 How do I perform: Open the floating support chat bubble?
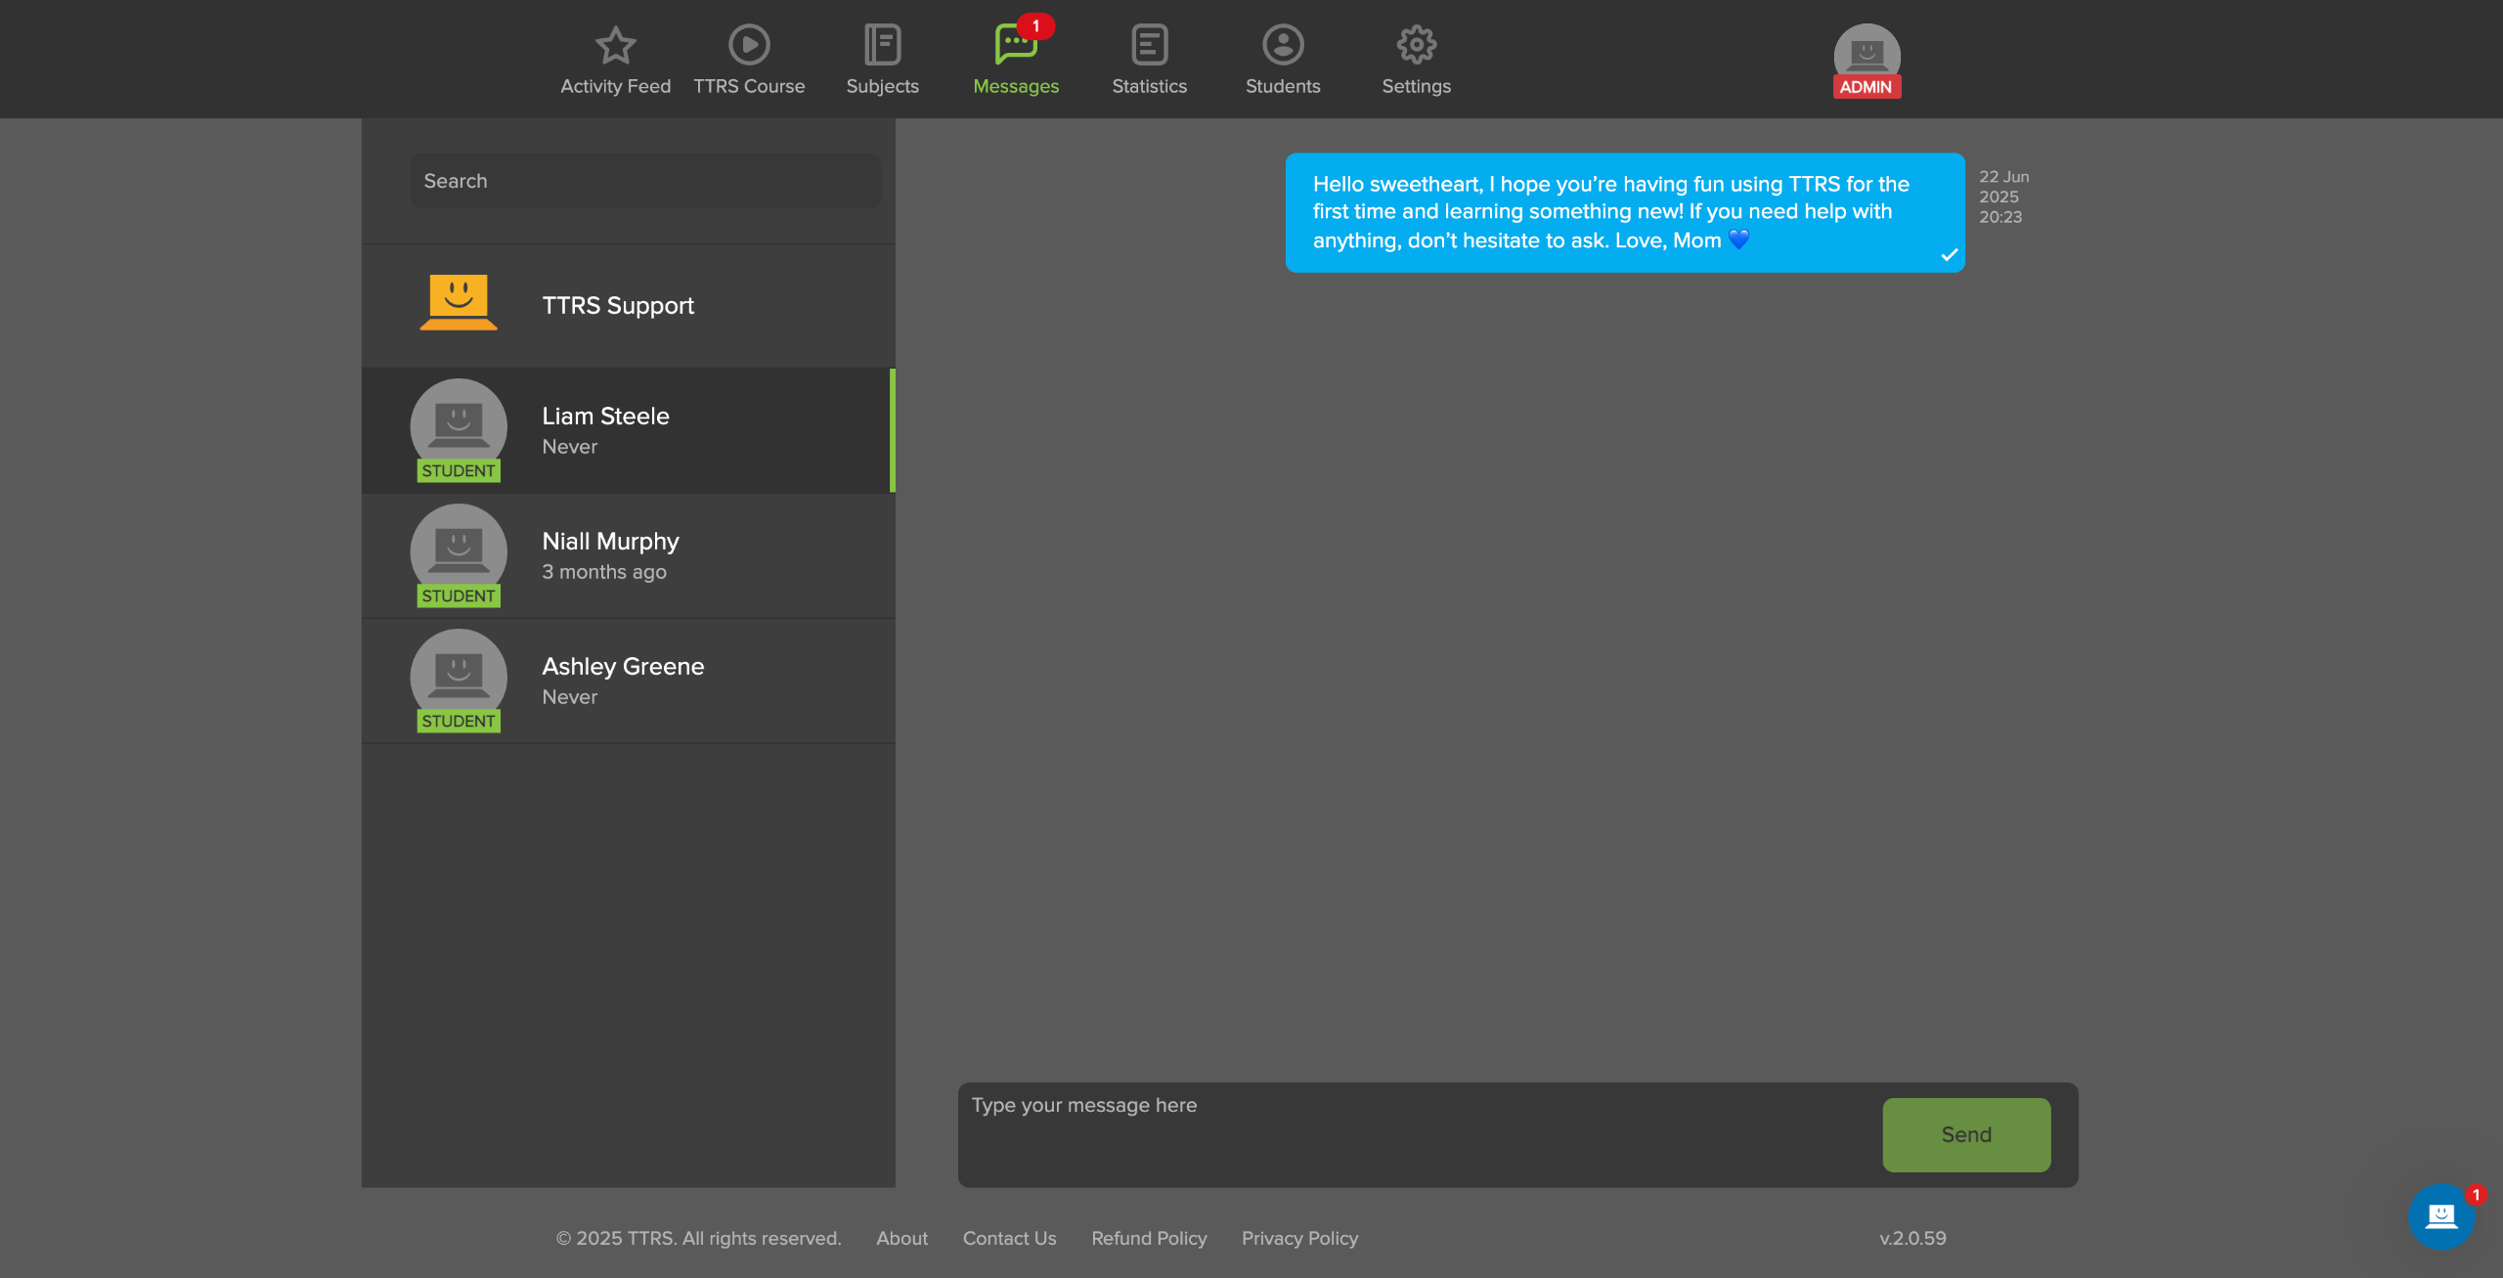point(2441,1215)
